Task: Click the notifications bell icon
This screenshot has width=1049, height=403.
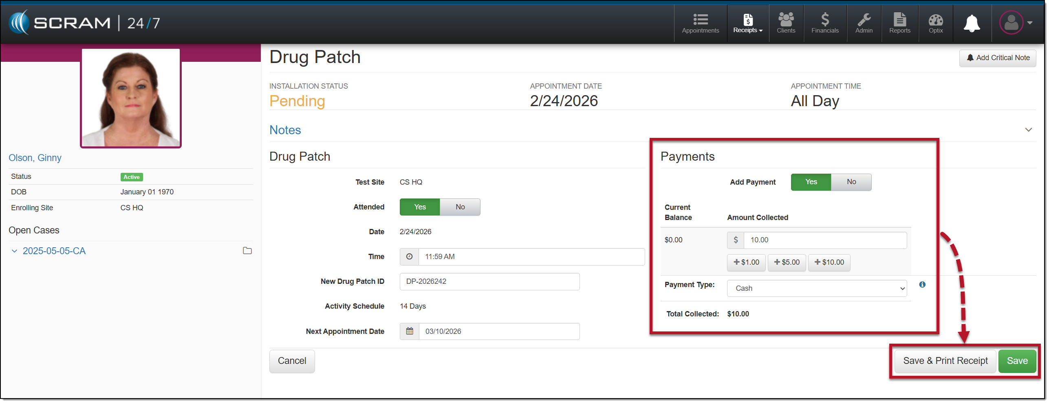Action: coord(972,23)
